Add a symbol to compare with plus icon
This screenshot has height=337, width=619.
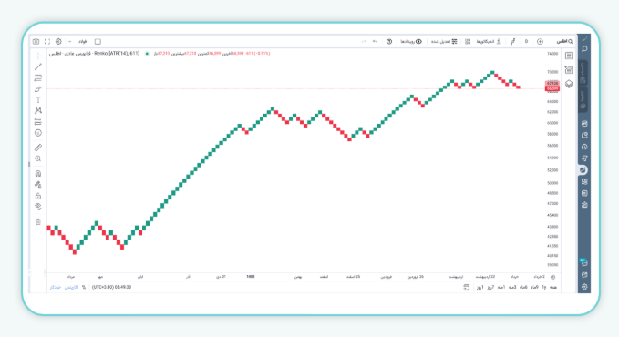click(x=540, y=41)
